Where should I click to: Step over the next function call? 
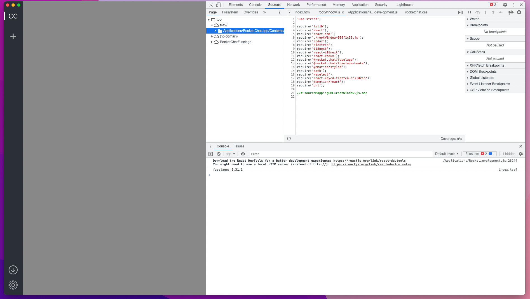[x=478, y=12]
